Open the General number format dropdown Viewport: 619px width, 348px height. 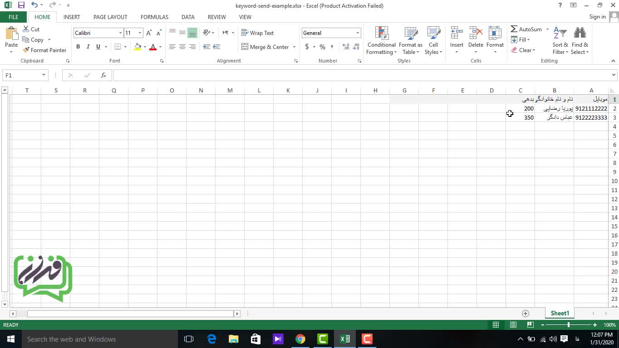(358, 33)
